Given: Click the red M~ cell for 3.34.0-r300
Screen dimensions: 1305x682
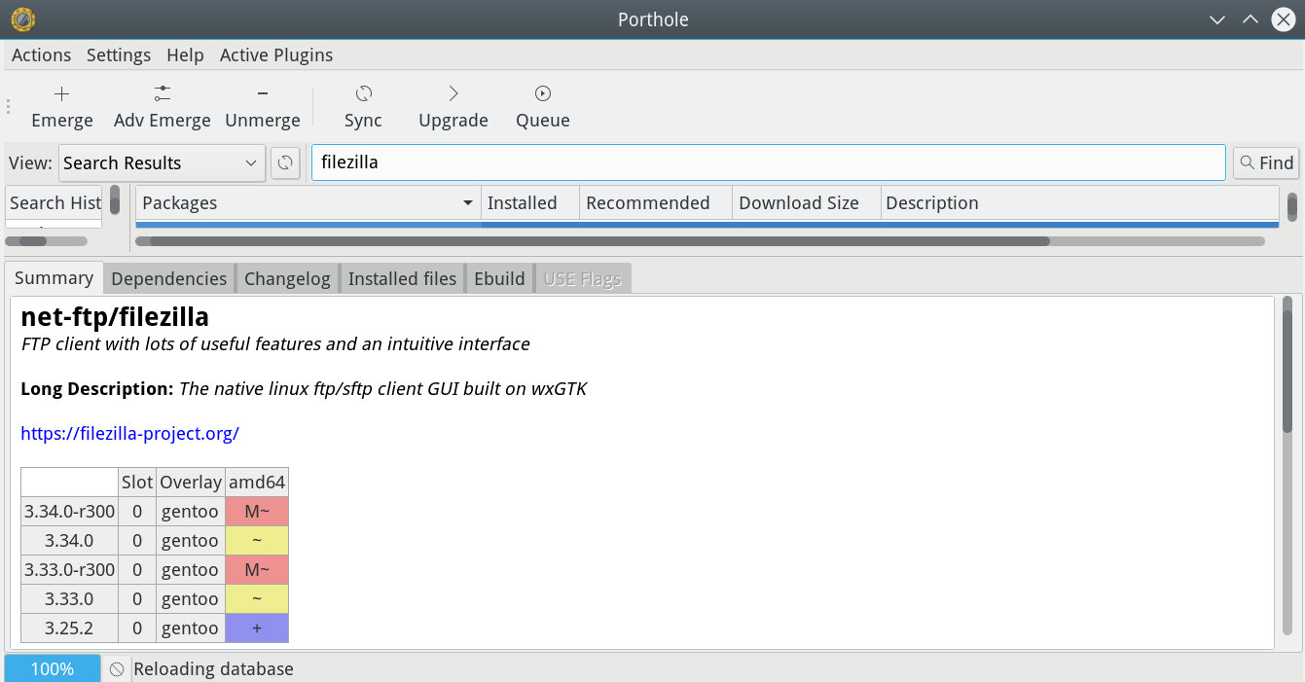Looking at the screenshot, I should pos(257,512).
